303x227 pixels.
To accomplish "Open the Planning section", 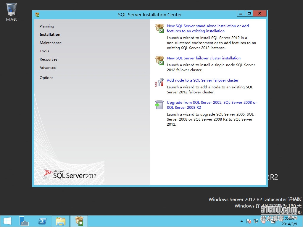I will 47,26.
